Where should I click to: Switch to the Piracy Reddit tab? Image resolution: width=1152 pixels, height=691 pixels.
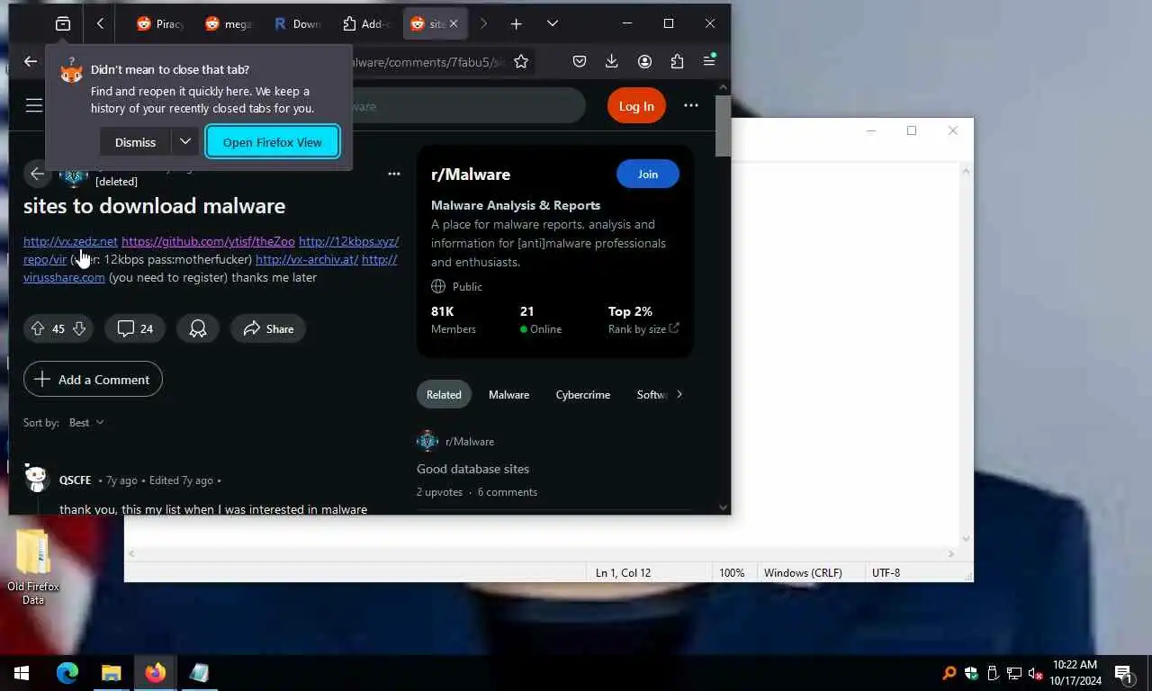click(x=159, y=24)
